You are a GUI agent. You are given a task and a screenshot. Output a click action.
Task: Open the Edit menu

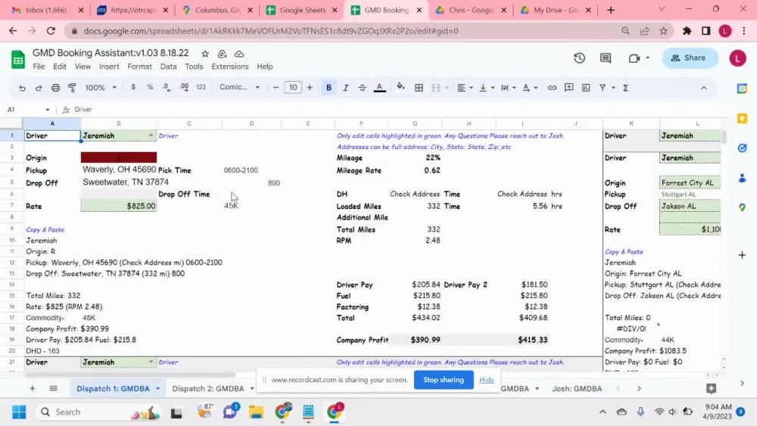click(60, 67)
